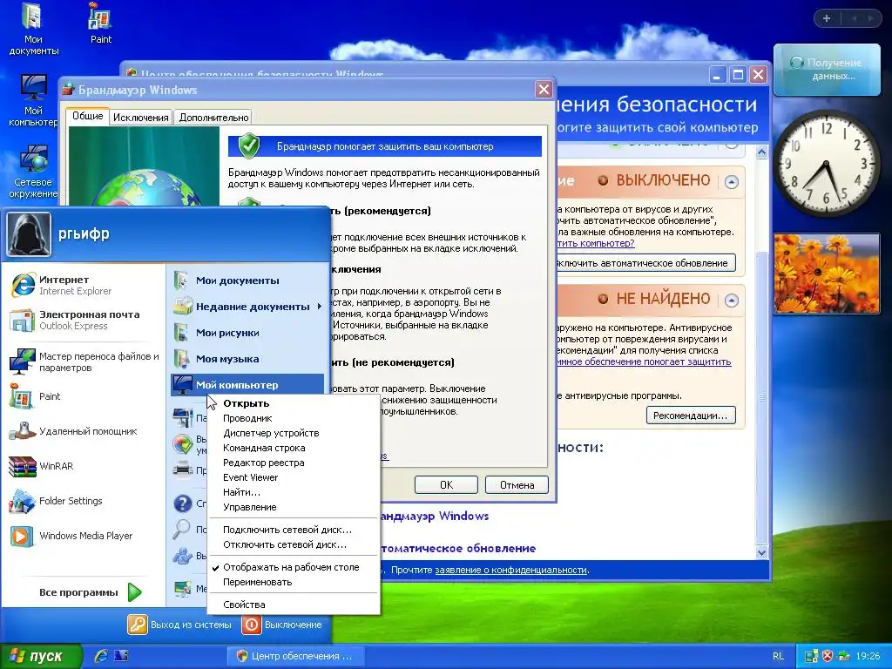Open Командная строка from context menu
This screenshot has width=892, height=669.
[293, 448]
